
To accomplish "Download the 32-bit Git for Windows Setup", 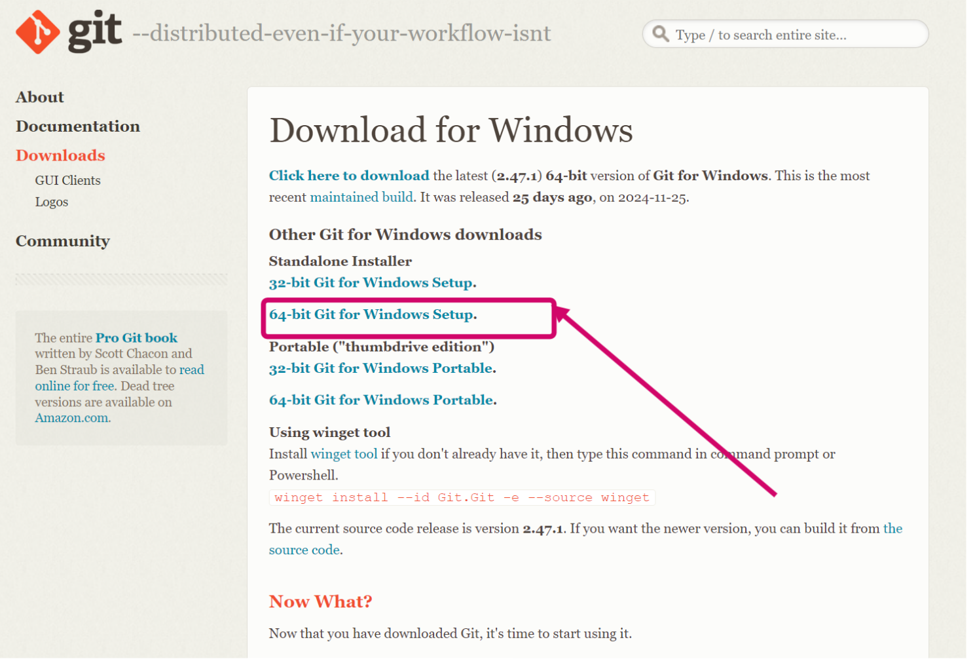I will [371, 282].
